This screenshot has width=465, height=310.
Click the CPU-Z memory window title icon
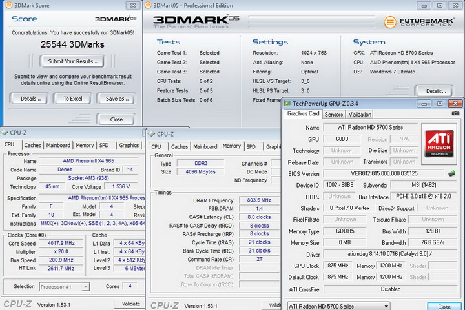click(x=152, y=133)
